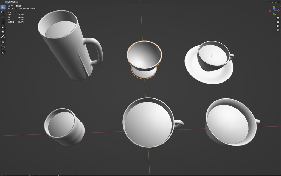Set selection mode to extend selection
Screen dimensions: 281x176
point(9,2)
